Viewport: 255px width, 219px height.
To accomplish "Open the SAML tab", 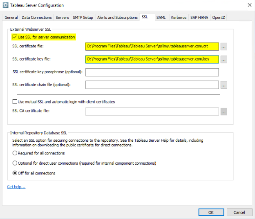I will (161, 18).
